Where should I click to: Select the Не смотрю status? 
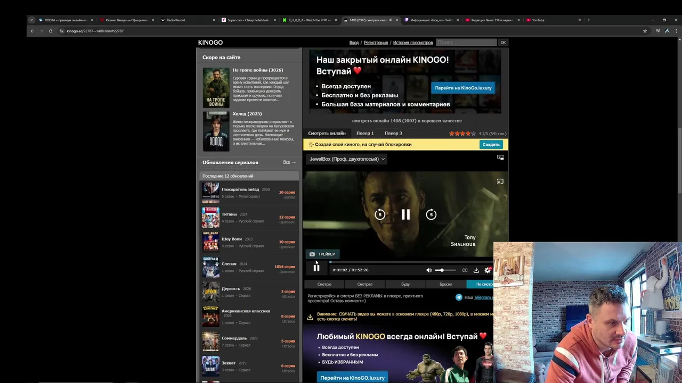tap(481, 284)
